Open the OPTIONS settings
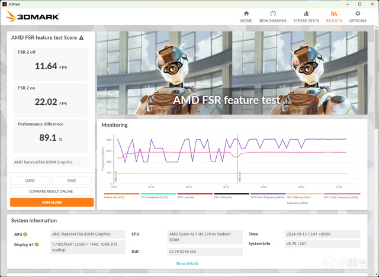Image resolution: width=379 pixels, height=277 pixels. [358, 17]
